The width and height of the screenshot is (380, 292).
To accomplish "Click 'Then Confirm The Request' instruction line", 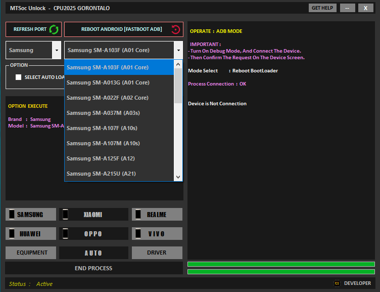I will (246, 58).
